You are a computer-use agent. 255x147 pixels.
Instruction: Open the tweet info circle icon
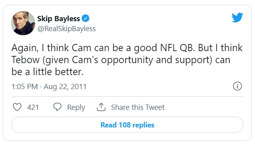click(x=237, y=86)
